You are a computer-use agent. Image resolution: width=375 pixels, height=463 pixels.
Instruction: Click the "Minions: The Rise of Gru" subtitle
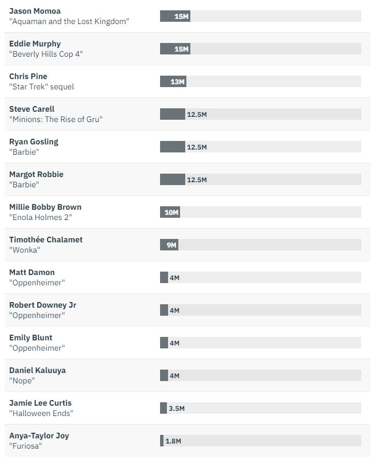pos(56,119)
